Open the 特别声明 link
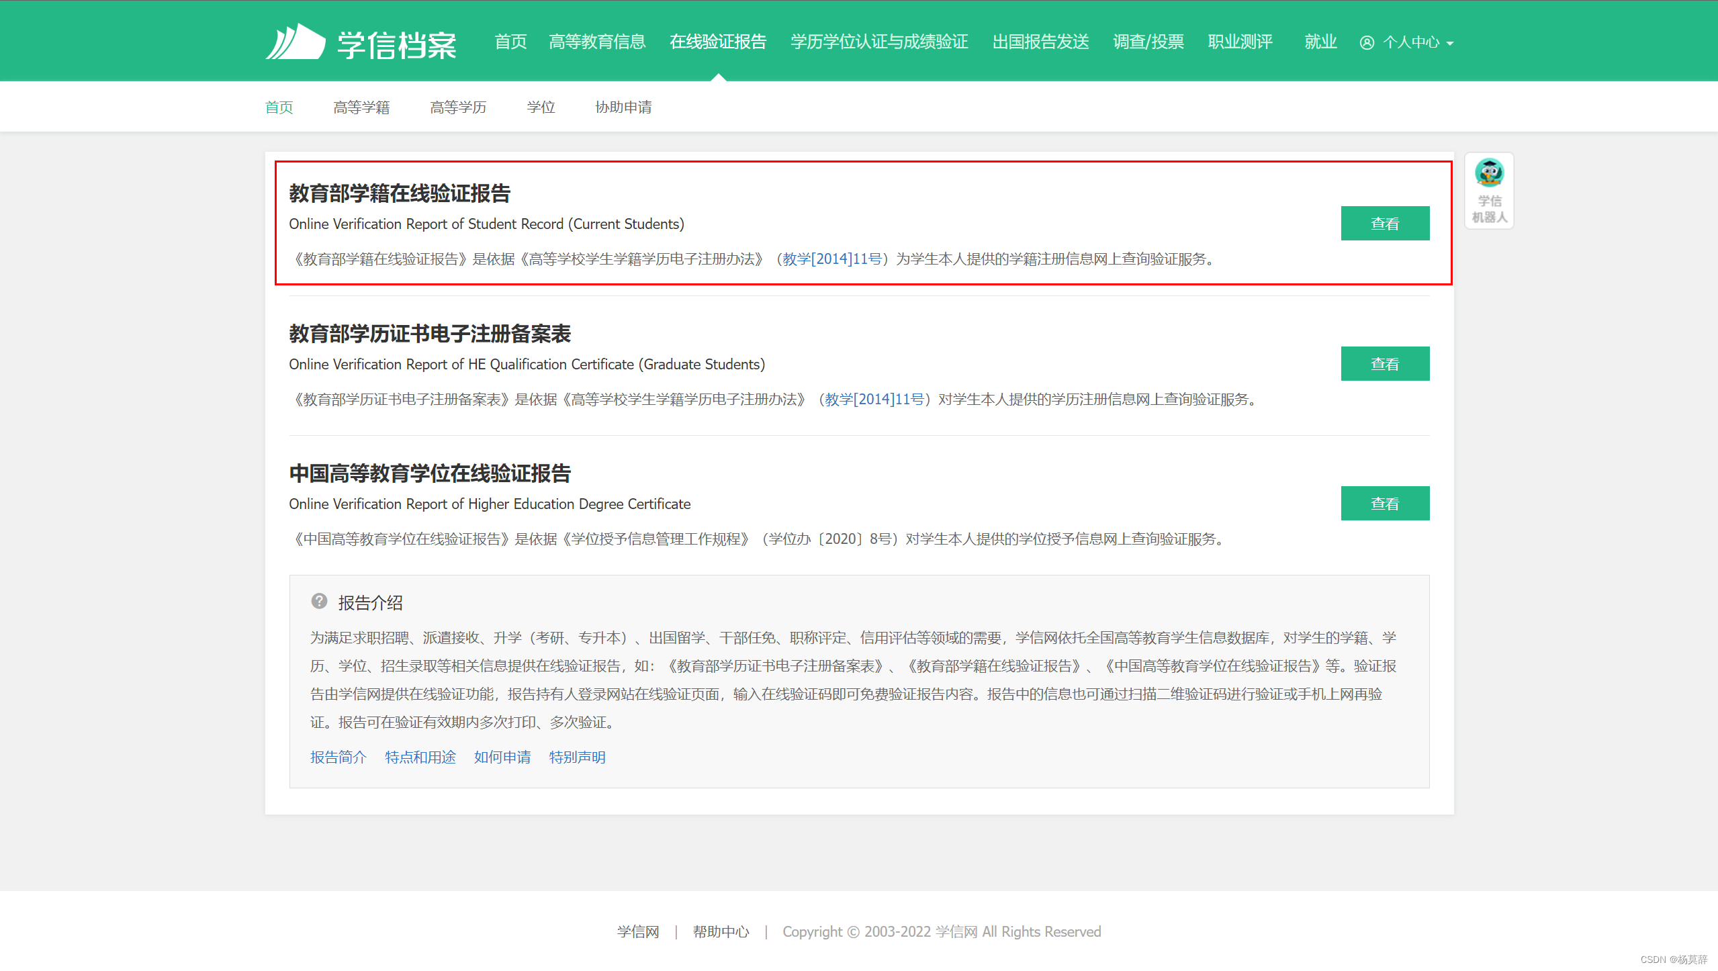The height and width of the screenshot is (971, 1718). click(x=578, y=757)
